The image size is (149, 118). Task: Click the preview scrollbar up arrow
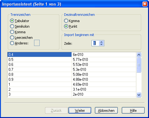tap(139, 55)
